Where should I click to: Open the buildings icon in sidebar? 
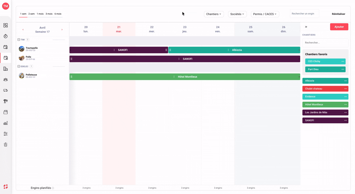pos(6,69)
